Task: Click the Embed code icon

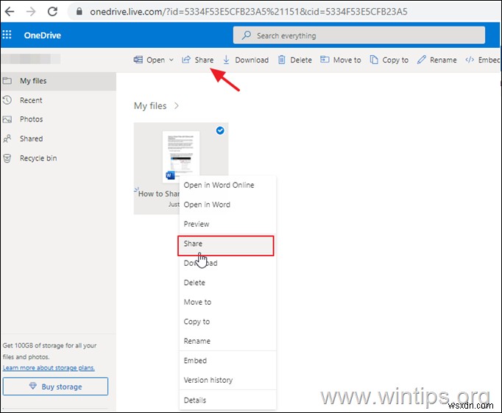Action: click(470, 60)
